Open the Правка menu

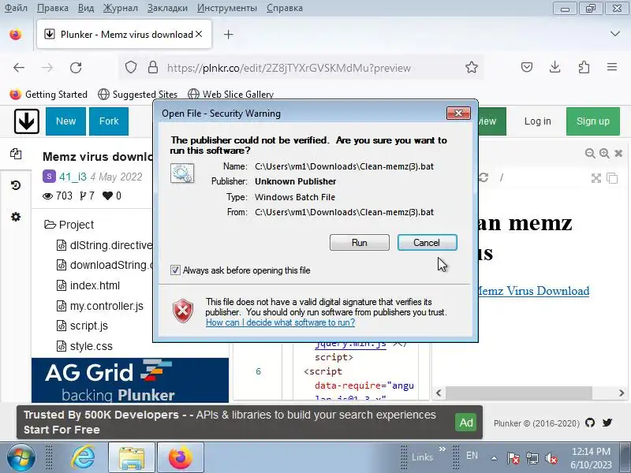tap(53, 8)
